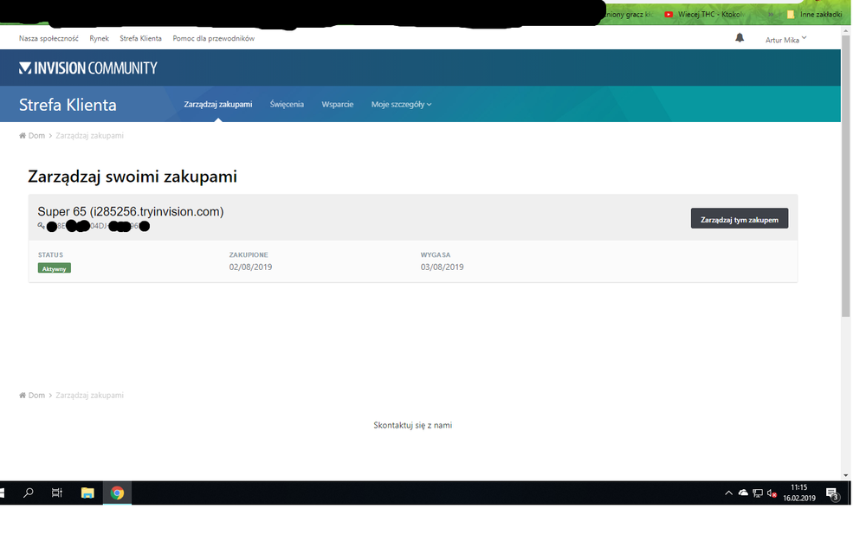This screenshot has height=541, width=866.
Task: Open the YouTube bookmark Wiecej THC
Action: [703, 15]
